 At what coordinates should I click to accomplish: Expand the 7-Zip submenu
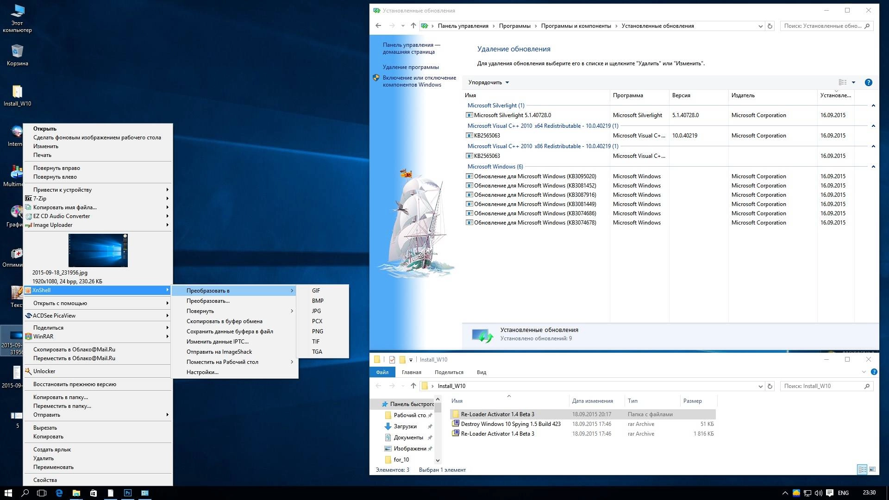[x=98, y=199]
